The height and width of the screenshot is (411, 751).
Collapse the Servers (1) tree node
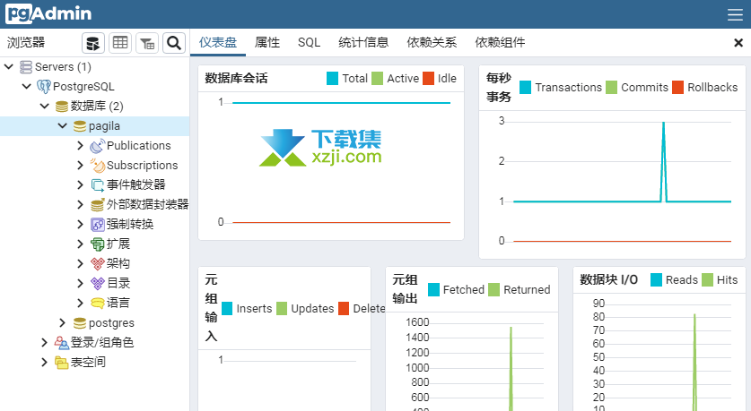[x=9, y=66]
